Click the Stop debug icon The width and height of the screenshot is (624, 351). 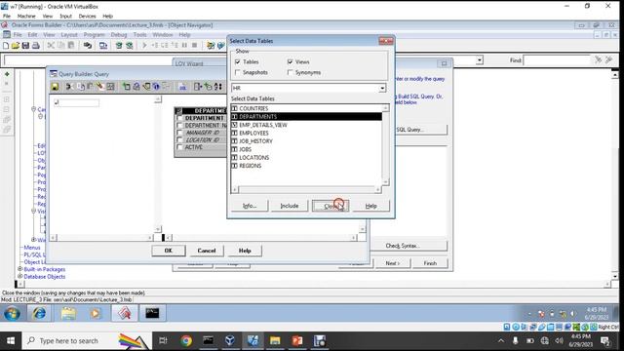coord(195,46)
